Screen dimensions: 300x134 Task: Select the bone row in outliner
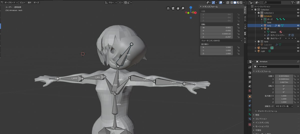[x=269, y=22]
